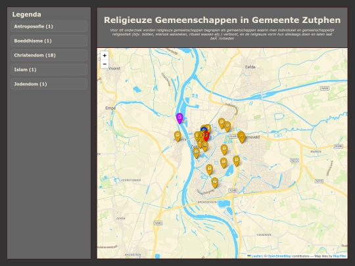Screen dimensions: 355x266
Task: Select the blue map marker in the city center
Action: [x=204, y=129]
